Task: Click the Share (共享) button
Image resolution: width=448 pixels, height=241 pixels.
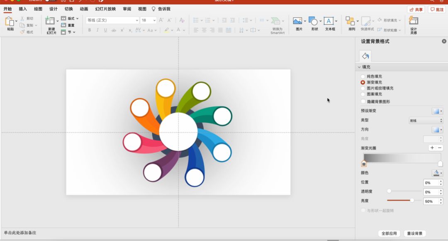Action: point(416,10)
